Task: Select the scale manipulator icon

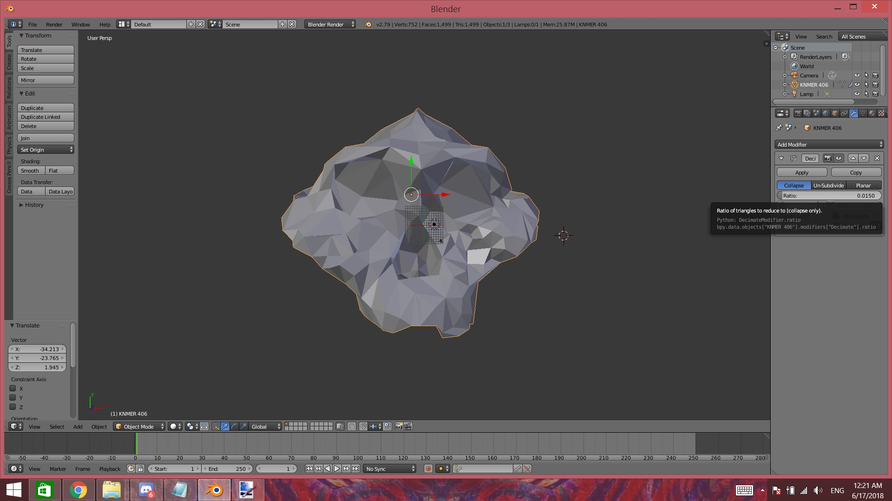Action: [243, 426]
